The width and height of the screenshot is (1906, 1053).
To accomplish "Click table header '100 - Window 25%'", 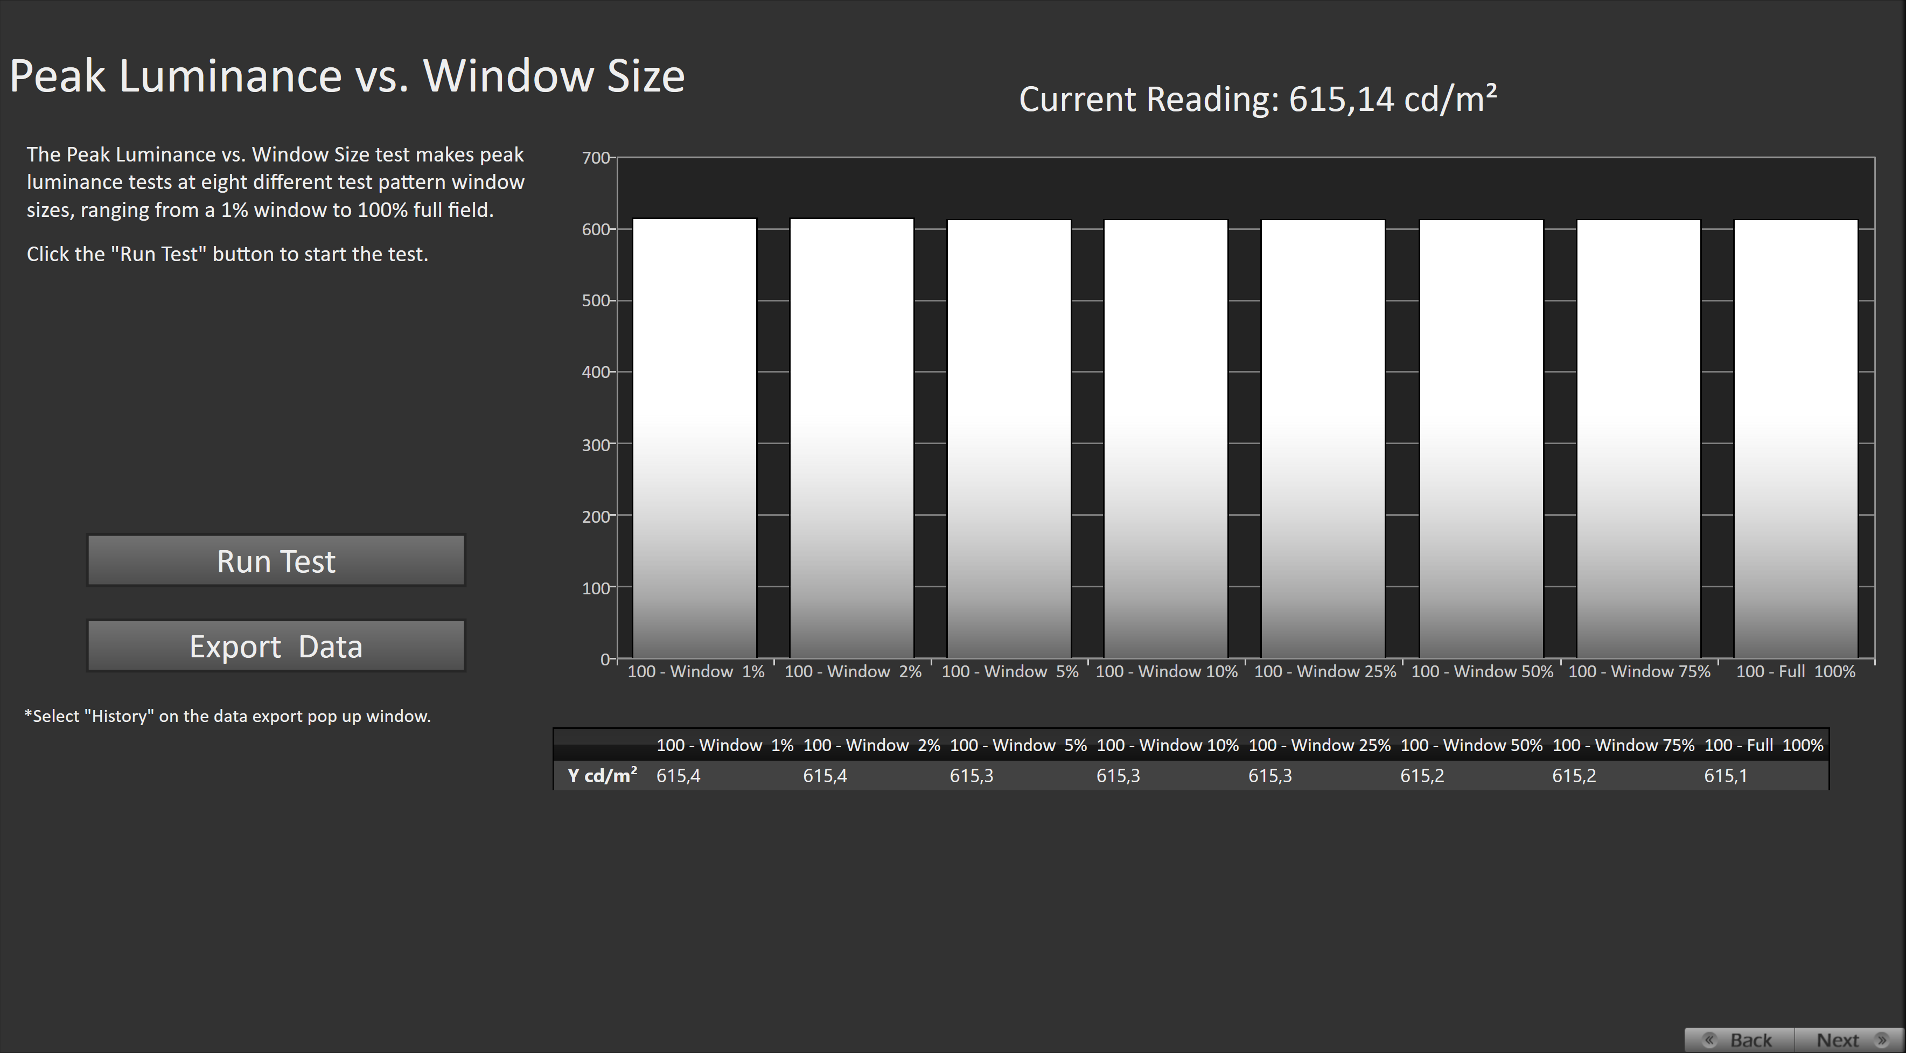I will tap(1319, 745).
